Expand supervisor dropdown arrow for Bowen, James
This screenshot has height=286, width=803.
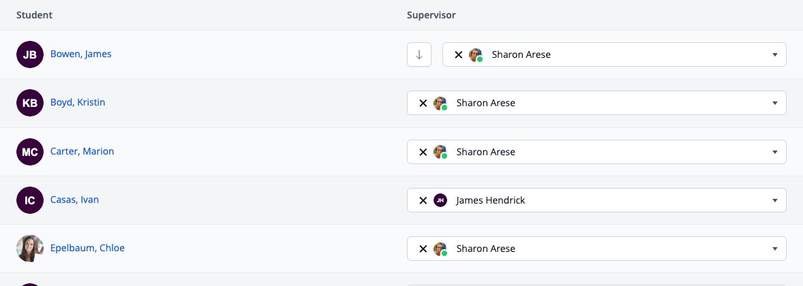(775, 54)
